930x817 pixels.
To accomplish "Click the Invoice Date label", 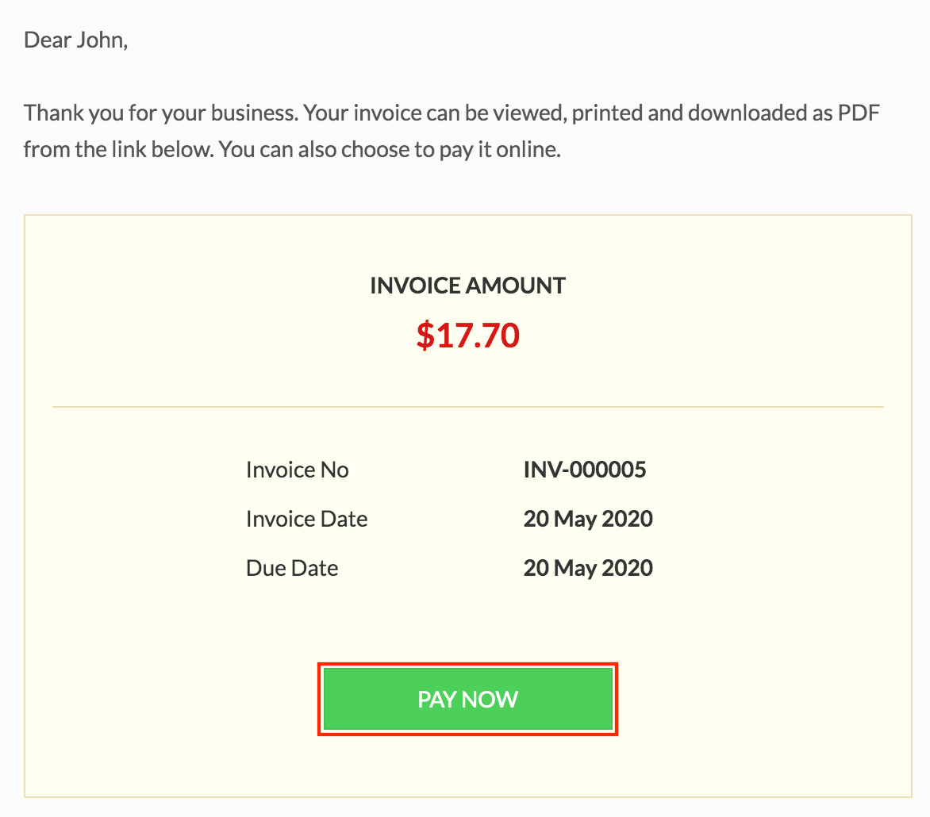I will (x=306, y=519).
